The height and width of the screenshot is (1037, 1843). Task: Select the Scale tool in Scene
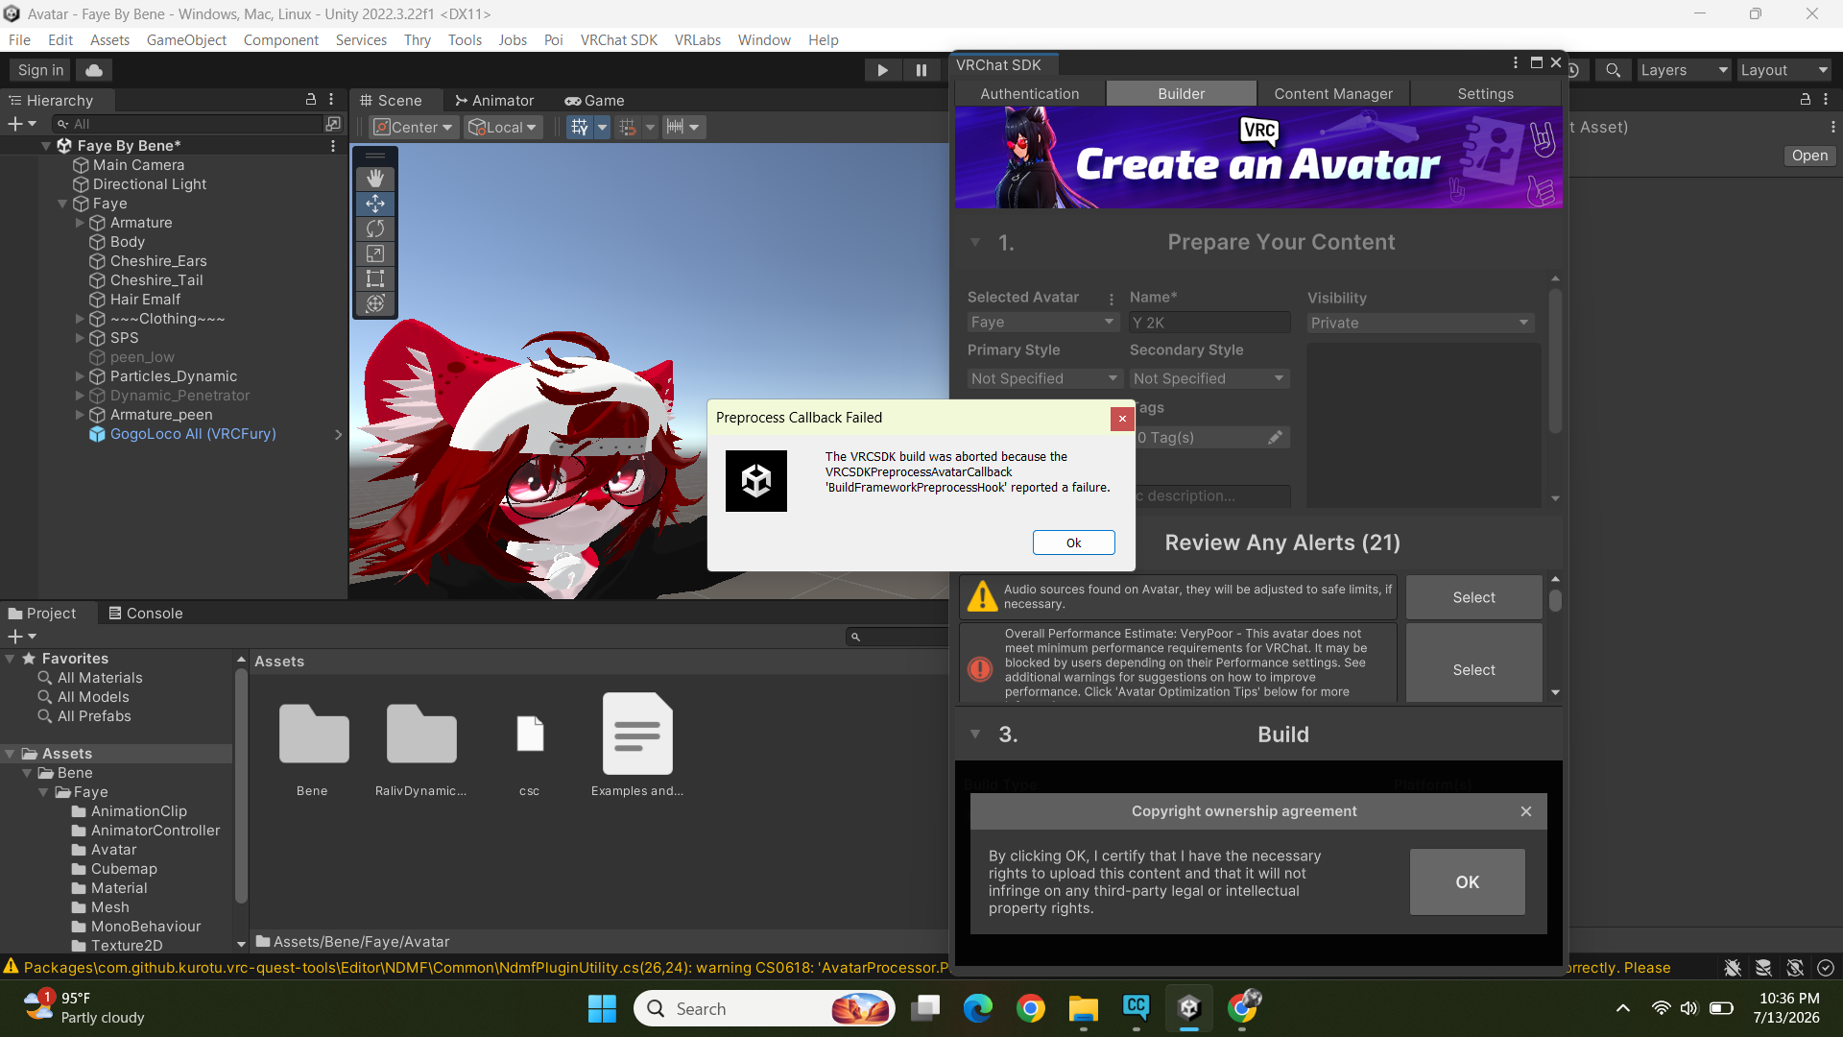click(375, 253)
